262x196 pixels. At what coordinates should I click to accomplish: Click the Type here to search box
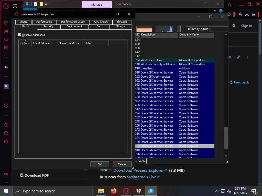pyautogui.click(x=53, y=191)
